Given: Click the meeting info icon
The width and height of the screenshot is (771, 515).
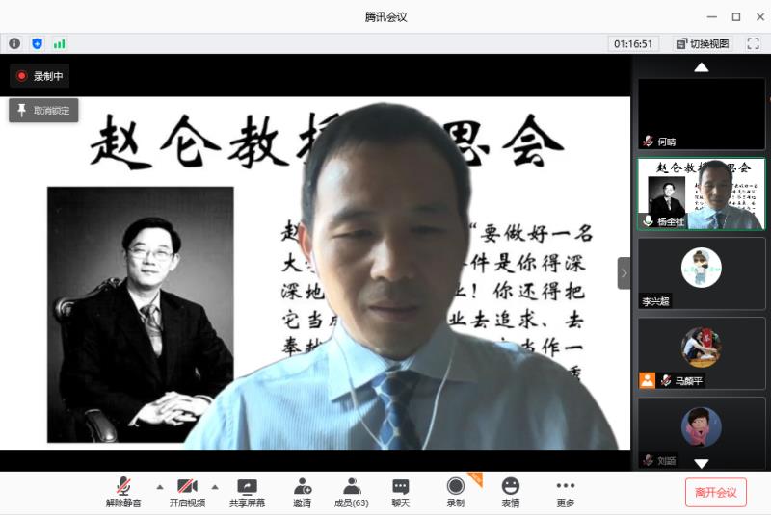Looking at the screenshot, I should [x=14, y=43].
